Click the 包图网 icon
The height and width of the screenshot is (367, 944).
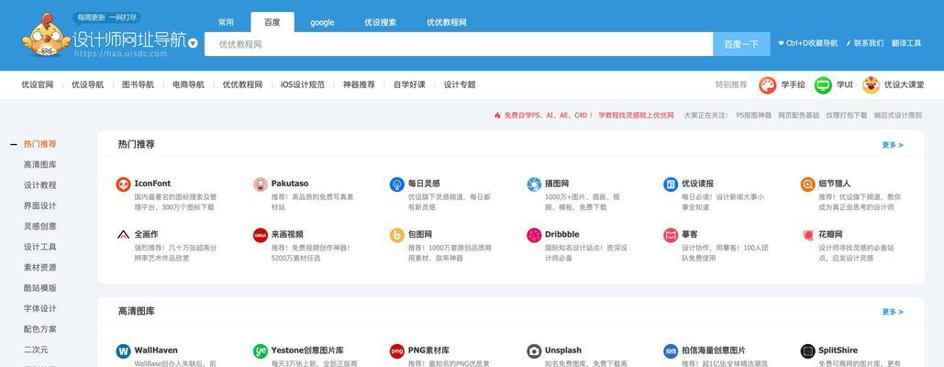pos(396,235)
